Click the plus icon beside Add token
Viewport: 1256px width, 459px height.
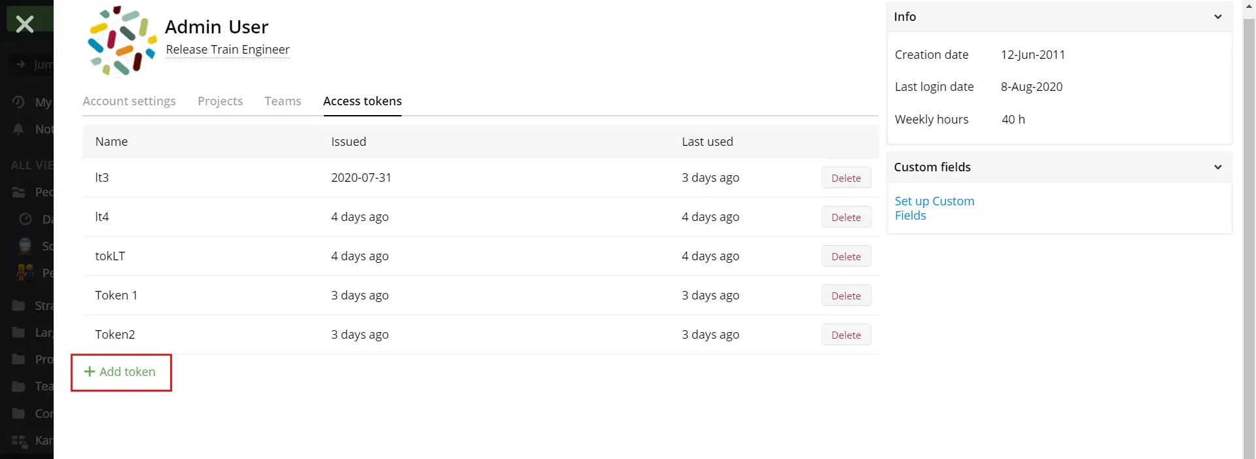90,371
